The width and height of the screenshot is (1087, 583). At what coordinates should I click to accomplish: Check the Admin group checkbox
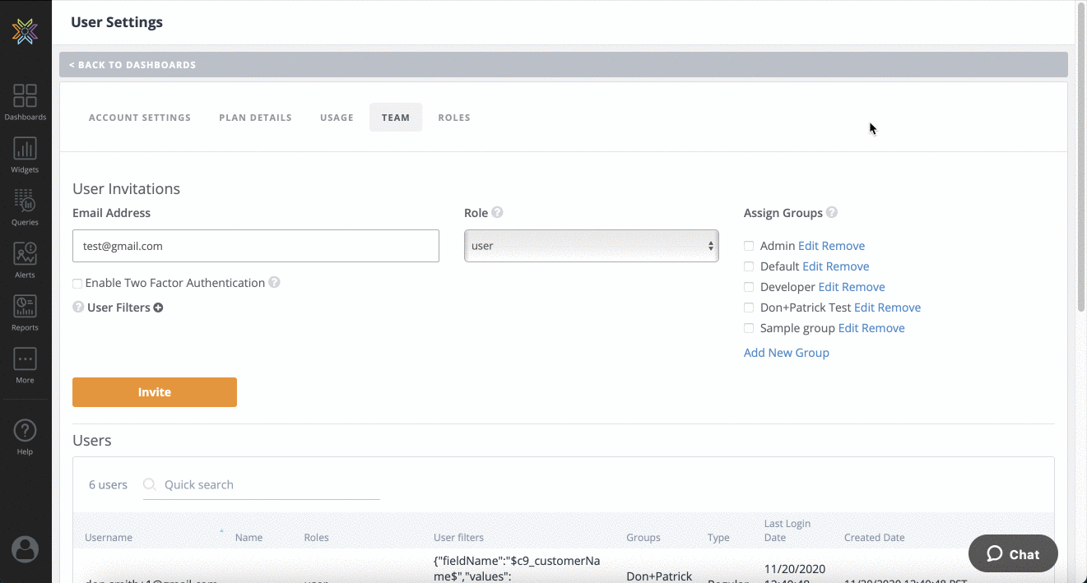(749, 246)
